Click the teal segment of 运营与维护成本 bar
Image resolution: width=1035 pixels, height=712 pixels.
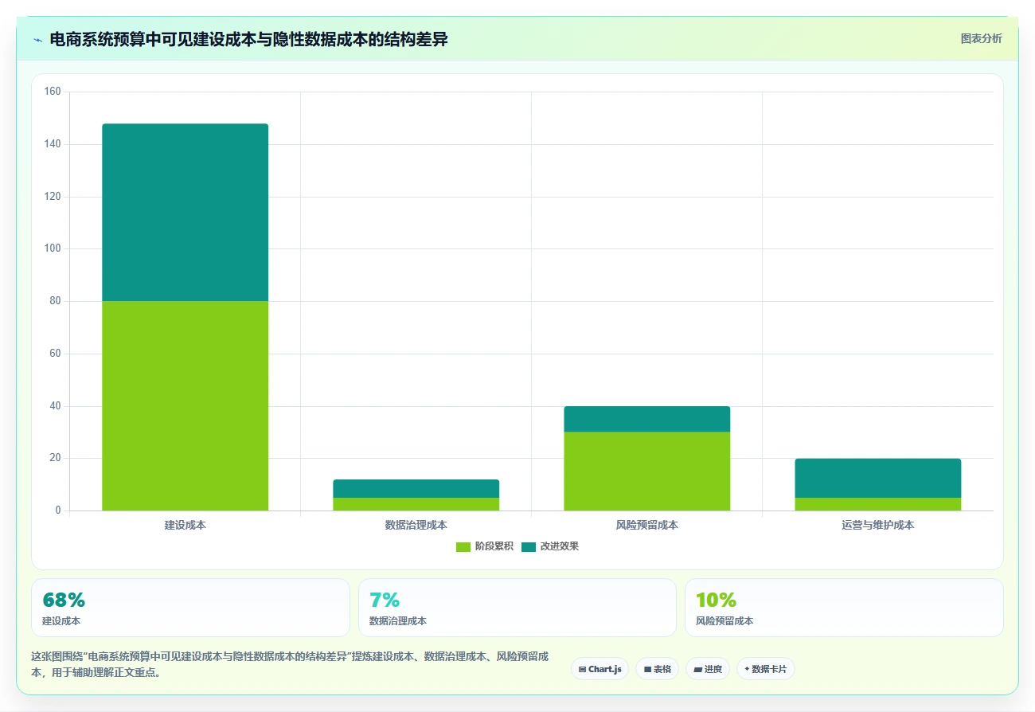877,478
